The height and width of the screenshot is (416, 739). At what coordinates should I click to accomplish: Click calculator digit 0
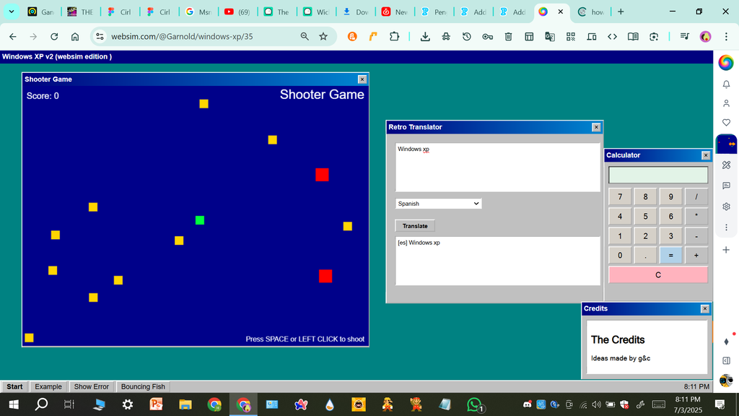tap(620, 255)
